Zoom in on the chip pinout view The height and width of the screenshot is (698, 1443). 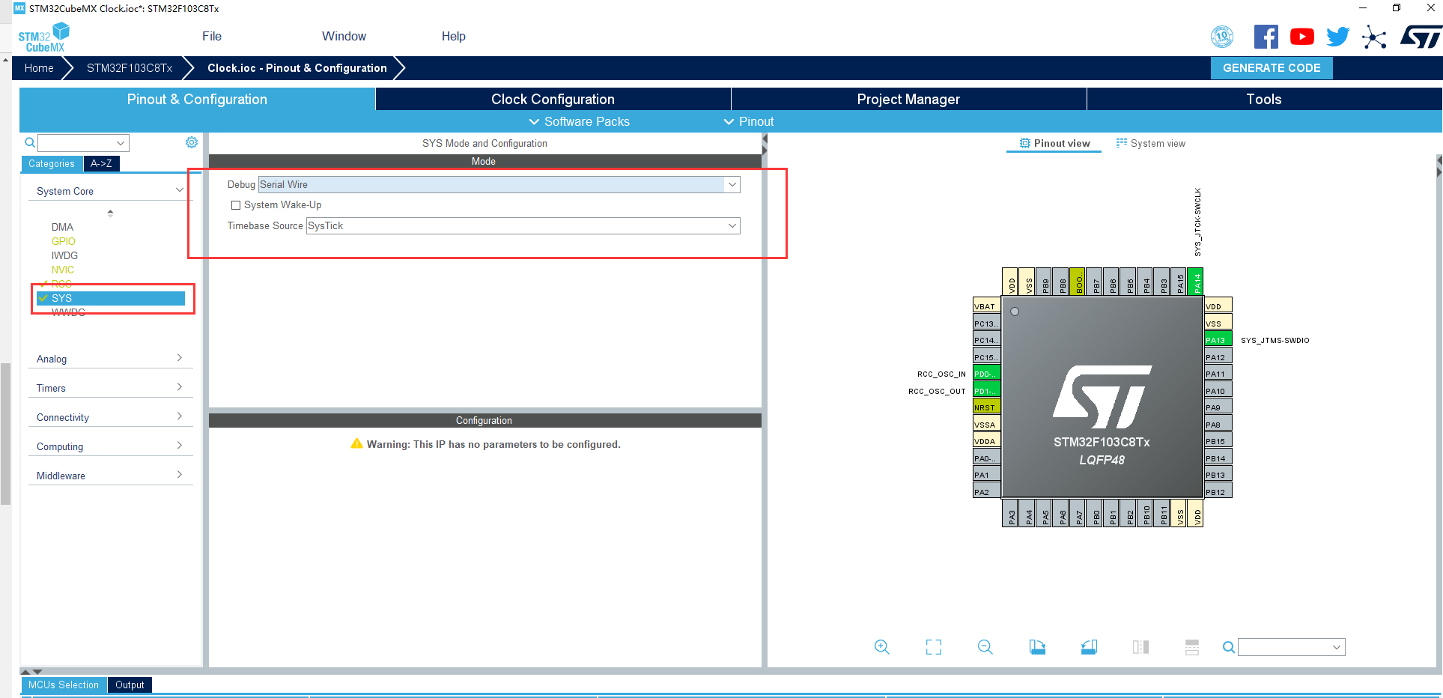coord(882,647)
